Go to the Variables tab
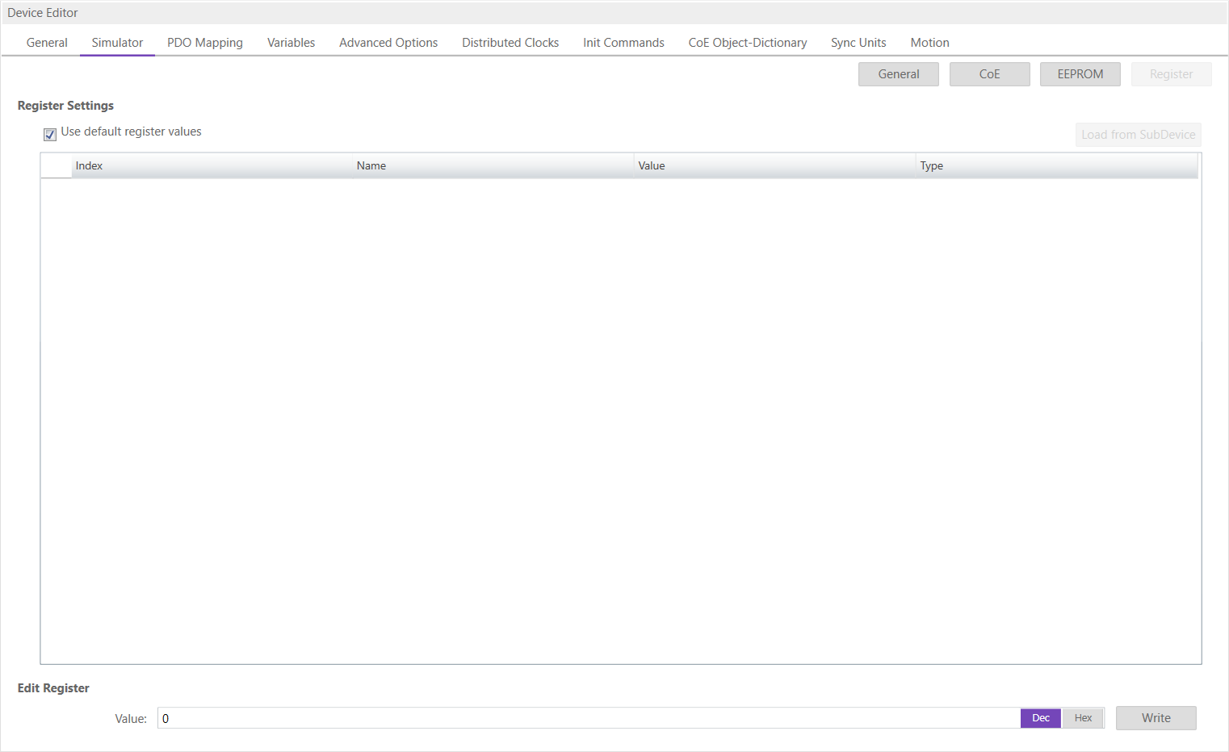The height and width of the screenshot is (752, 1229). [291, 43]
